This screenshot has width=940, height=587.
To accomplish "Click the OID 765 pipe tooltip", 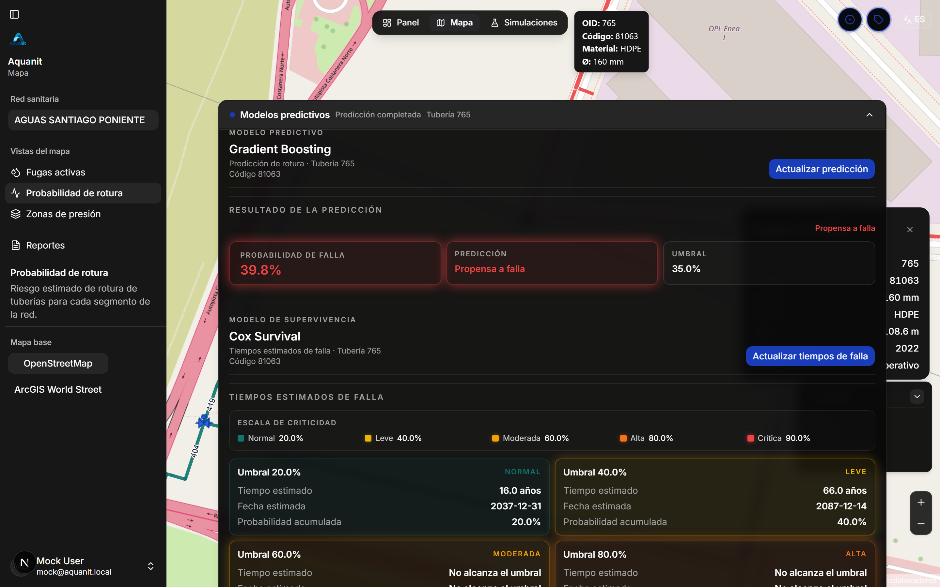I will (x=611, y=42).
